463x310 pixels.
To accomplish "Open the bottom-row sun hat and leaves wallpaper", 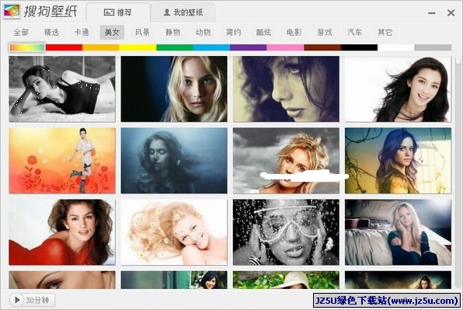I will coord(286,280).
